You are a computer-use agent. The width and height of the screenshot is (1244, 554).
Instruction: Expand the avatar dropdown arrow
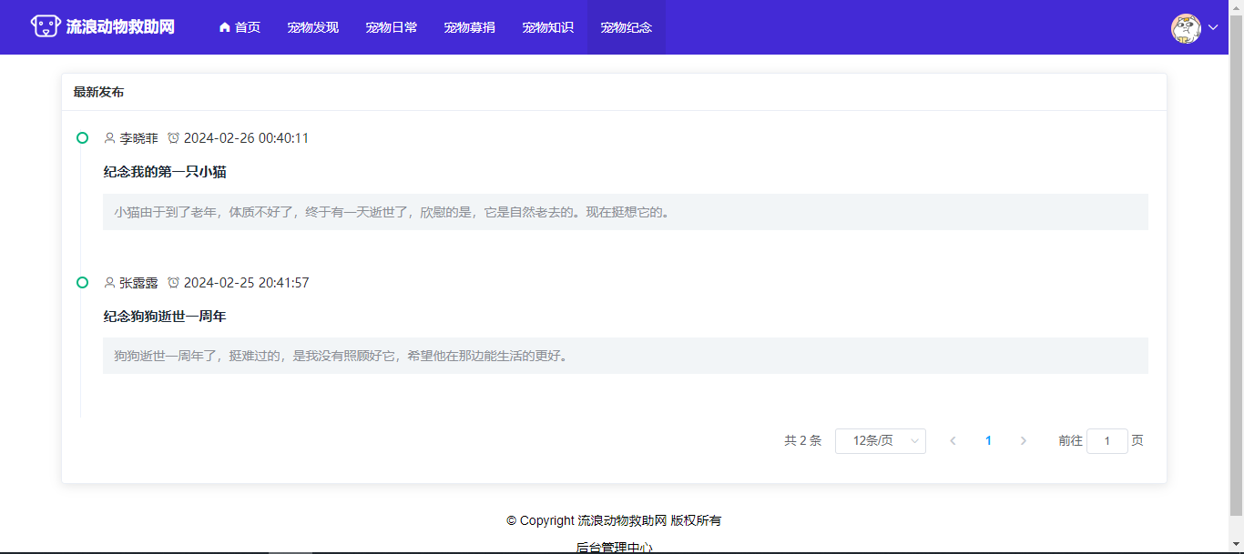click(x=1213, y=28)
